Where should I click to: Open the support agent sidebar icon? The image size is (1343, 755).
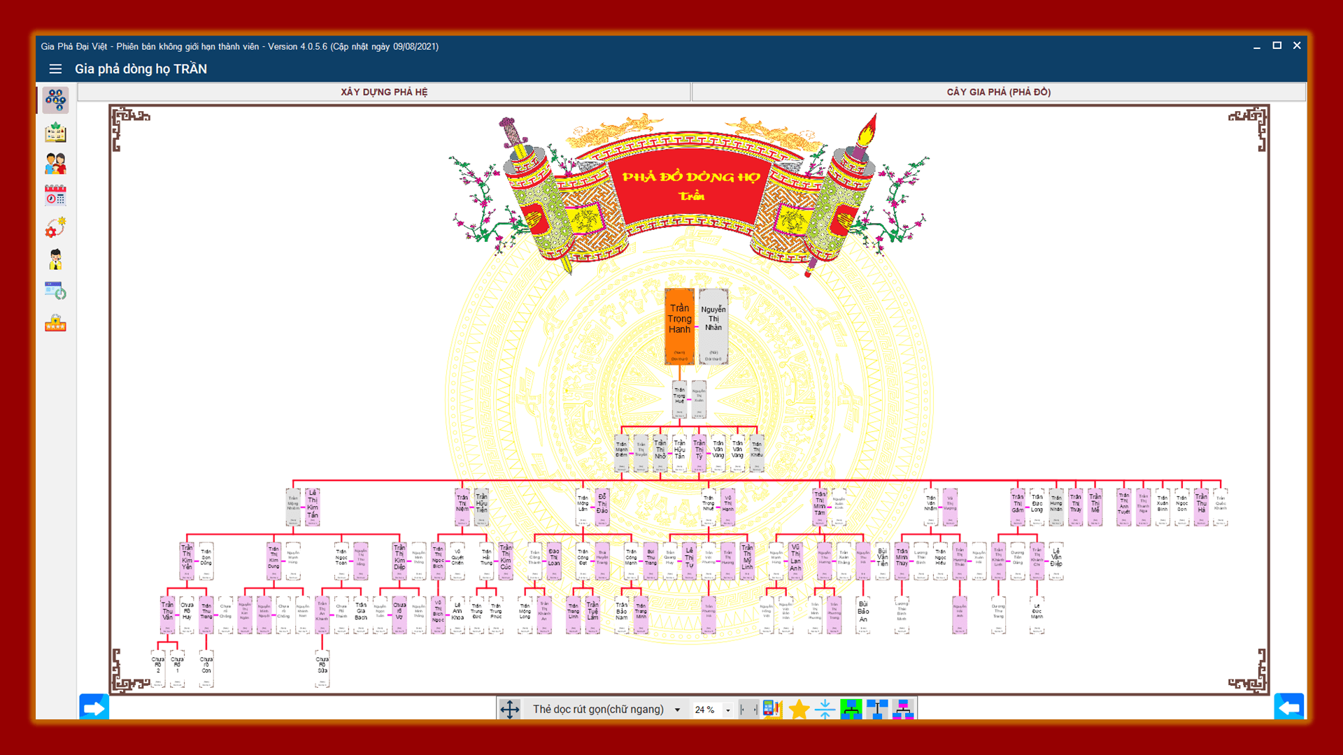coord(55,259)
